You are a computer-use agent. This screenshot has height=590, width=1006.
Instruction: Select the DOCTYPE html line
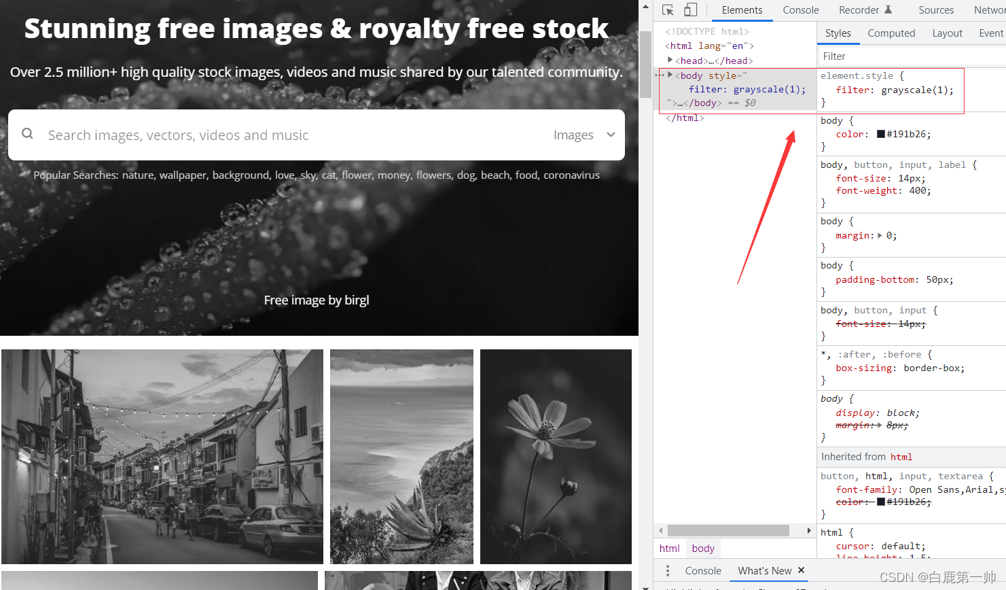(707, 31)
